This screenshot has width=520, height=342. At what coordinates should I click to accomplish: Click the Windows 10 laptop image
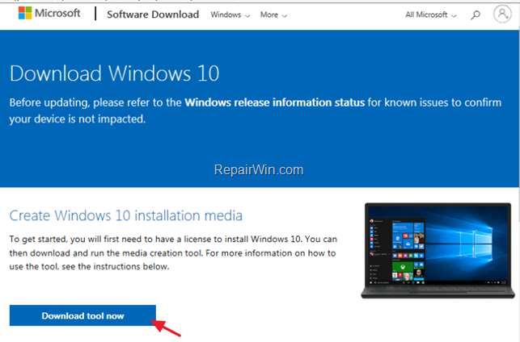point(438,250)
